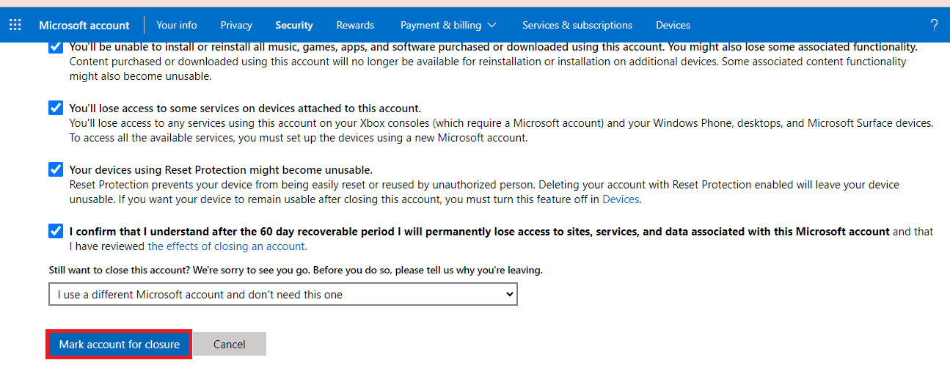Cancel the account closure
950x382 pixels.
(230, 345)
